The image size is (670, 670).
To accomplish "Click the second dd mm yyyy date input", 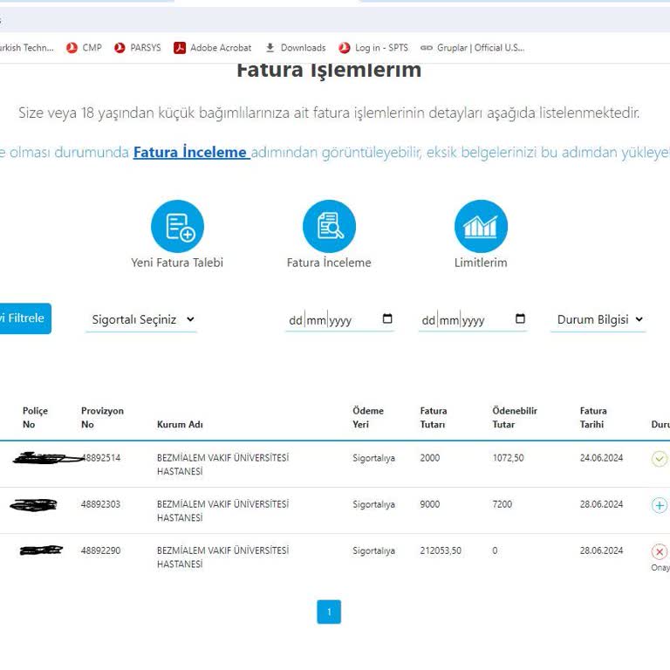I will [473, 319].
